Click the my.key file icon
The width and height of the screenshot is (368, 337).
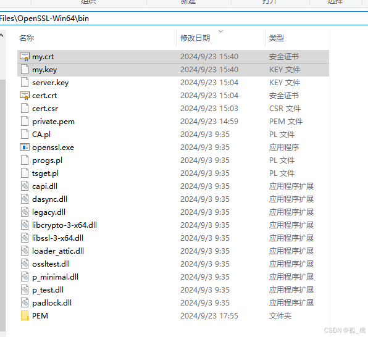point(25,70)
